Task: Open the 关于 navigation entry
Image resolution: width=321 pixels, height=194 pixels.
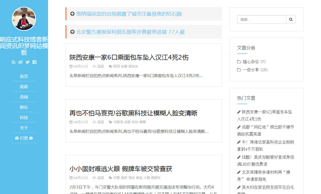Action: [24, 128]
